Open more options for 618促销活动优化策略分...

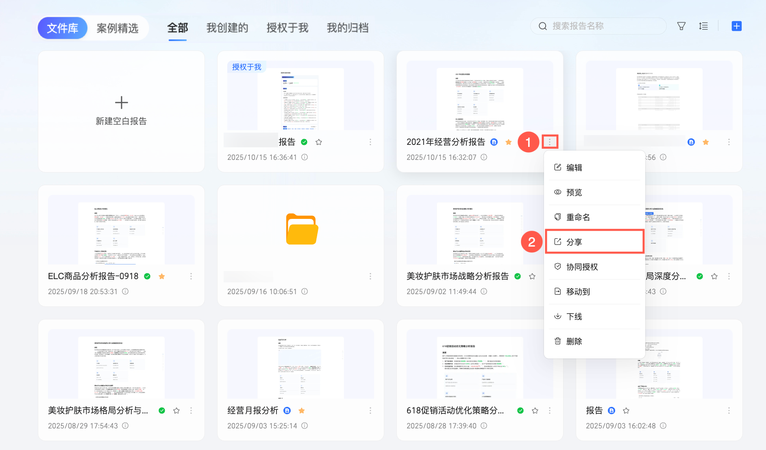point(550,411)
